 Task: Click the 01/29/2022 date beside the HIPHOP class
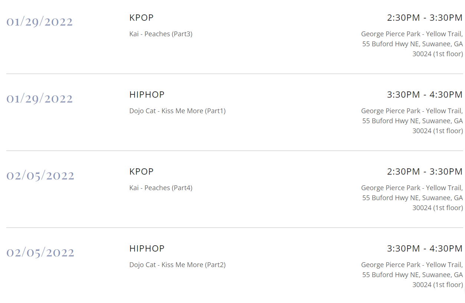[x=39, y=99]
